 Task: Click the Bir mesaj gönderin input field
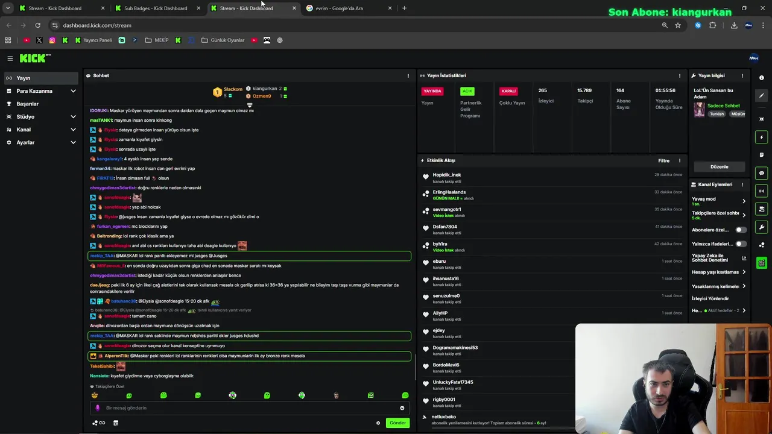click(249, 408)
